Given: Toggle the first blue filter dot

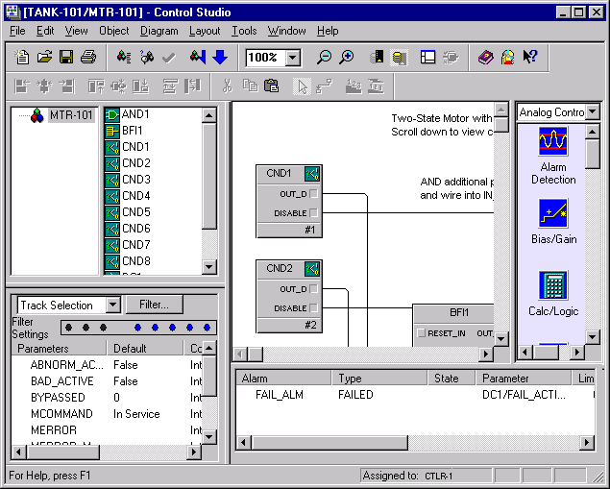Looking at the screenshot, I should click(x=137, y=328).
